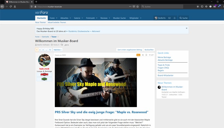Open the Foren nav item
The height and width of the screenshot is (128, 224).
tap(52, 18)
